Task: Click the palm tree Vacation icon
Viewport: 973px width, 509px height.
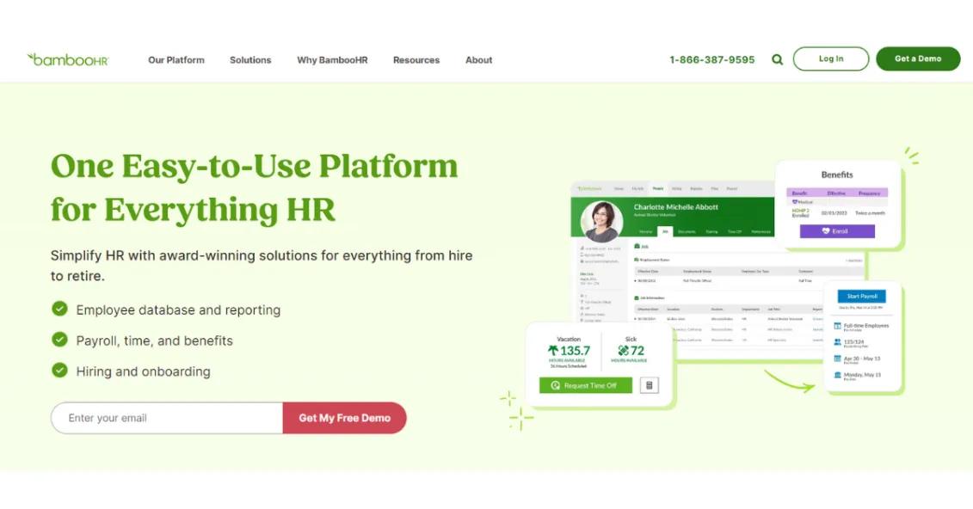Action: point(553,350)
